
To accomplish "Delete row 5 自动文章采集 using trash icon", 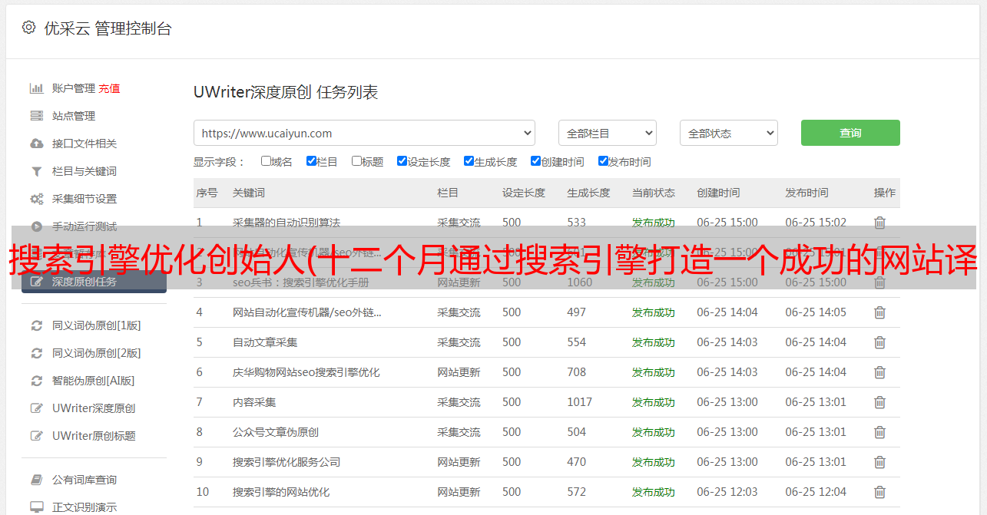I will tap(879, 342).
